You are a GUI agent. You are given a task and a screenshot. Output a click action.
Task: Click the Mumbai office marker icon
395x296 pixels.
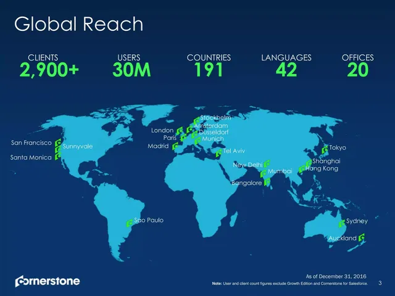[264, 173]
